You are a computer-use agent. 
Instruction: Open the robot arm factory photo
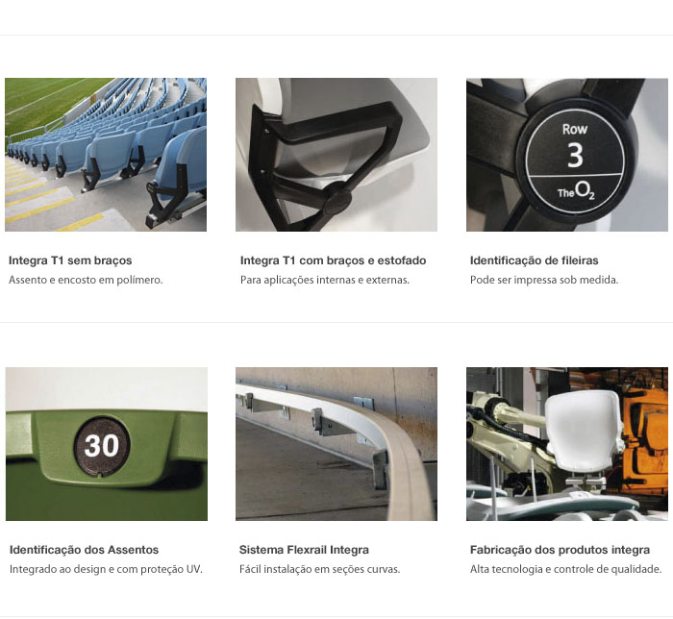tap(567, 444)
